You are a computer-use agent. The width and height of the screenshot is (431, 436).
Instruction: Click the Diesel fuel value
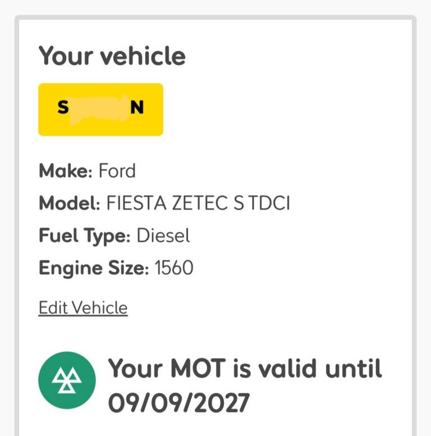[163, 235]
